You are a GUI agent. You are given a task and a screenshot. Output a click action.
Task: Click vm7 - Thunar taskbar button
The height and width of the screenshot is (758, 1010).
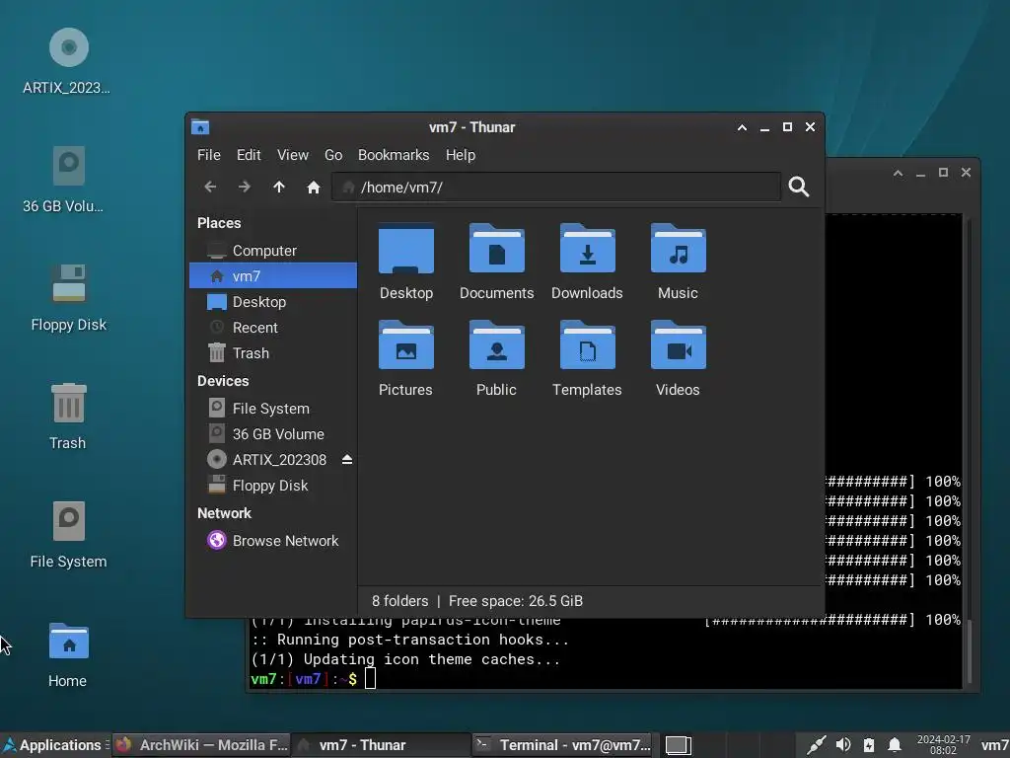pyautogui.click(x=380, y=745)
